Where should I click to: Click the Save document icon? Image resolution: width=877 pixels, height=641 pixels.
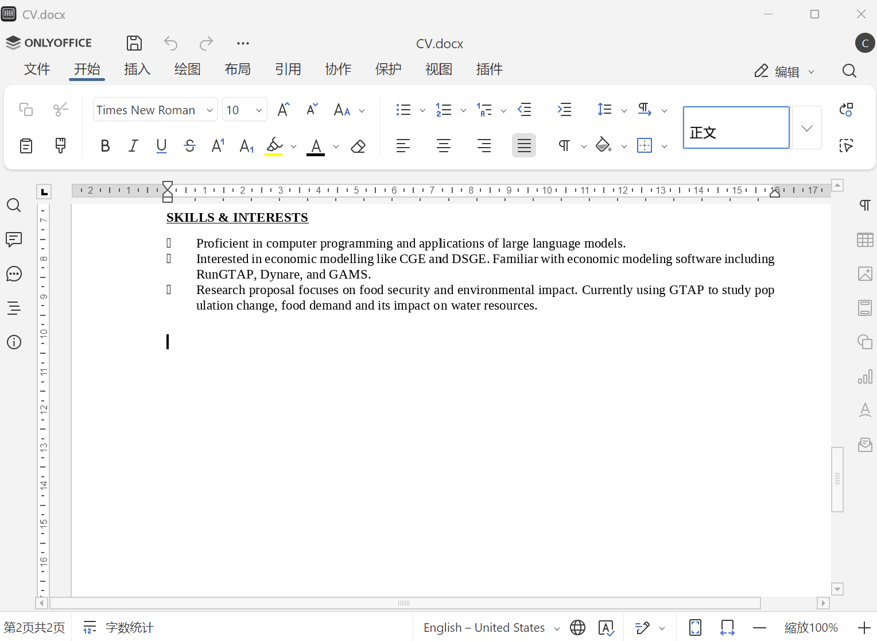click(134, 43)
